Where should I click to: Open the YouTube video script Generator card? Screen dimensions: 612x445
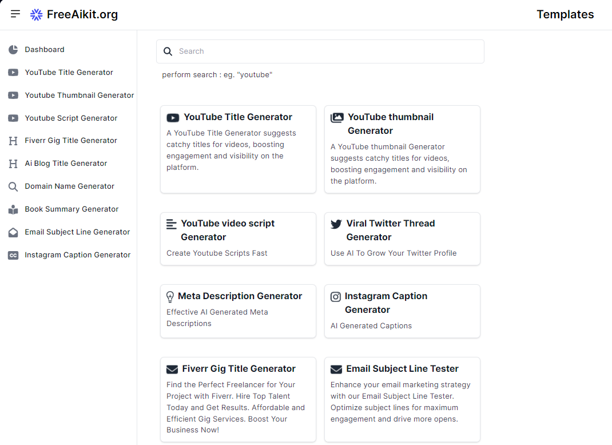pos(238,239)
